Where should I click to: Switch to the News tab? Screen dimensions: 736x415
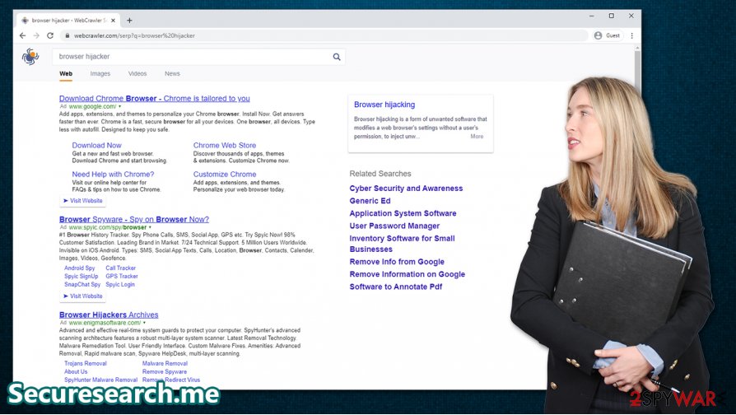172,74
